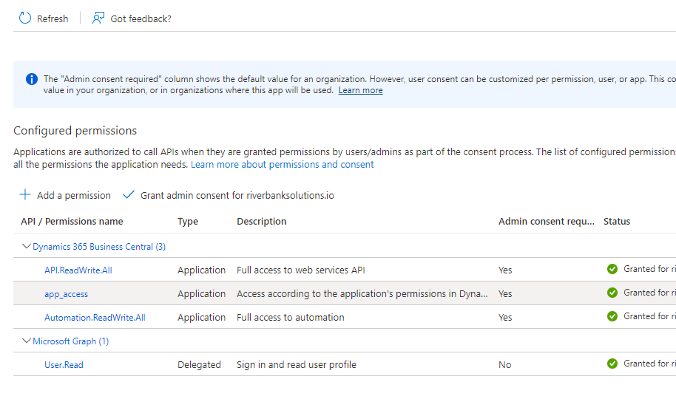The image size is (676, 399).
Task: Click 'Full access to automation' description
Action: tap(290, 318)
